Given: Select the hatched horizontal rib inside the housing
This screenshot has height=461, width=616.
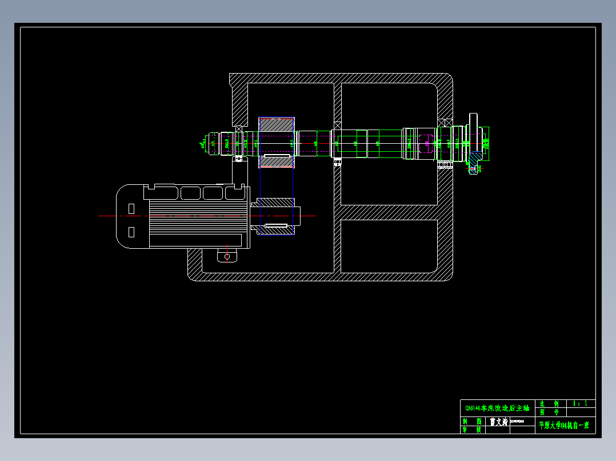Looking at the screenshot, I should coord(389,212).
